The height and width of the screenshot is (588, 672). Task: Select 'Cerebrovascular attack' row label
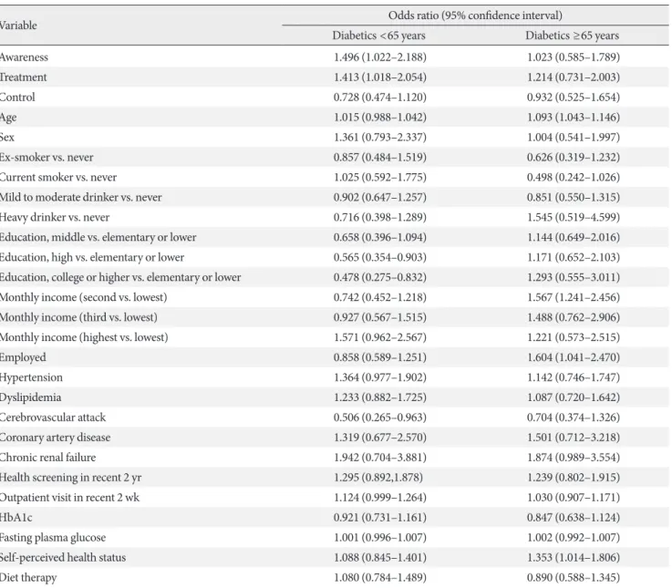click(x=52, y=418)
